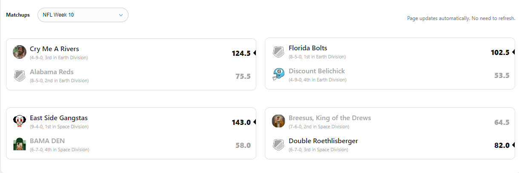
Task: Click Double Roethlisberger shield logo
Action: (x=278, y=144)
